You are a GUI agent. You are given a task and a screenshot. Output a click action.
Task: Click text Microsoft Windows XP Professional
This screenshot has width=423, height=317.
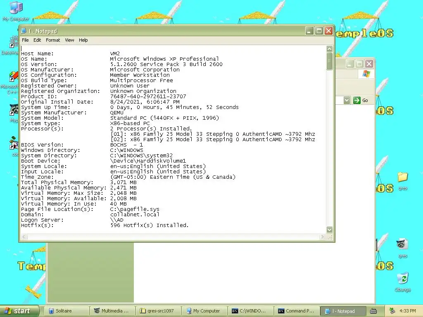(164, 59)
